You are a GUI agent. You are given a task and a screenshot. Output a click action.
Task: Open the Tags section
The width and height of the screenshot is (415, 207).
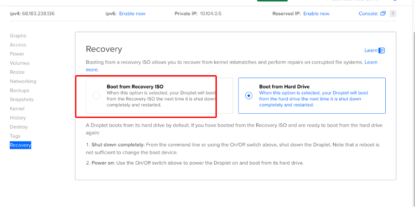click(15, 136)
